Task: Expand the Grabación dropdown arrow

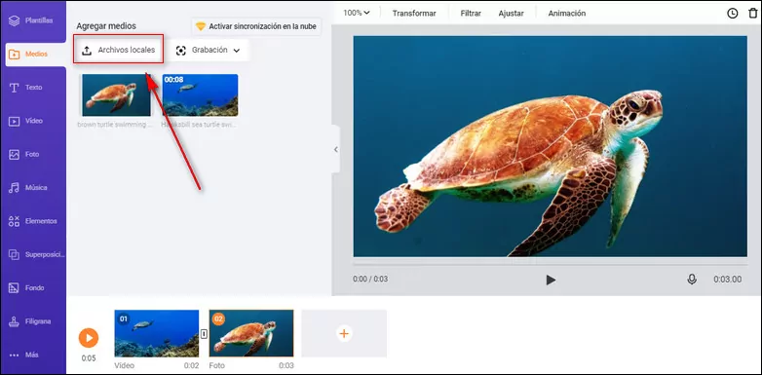Action: point(237,51)
